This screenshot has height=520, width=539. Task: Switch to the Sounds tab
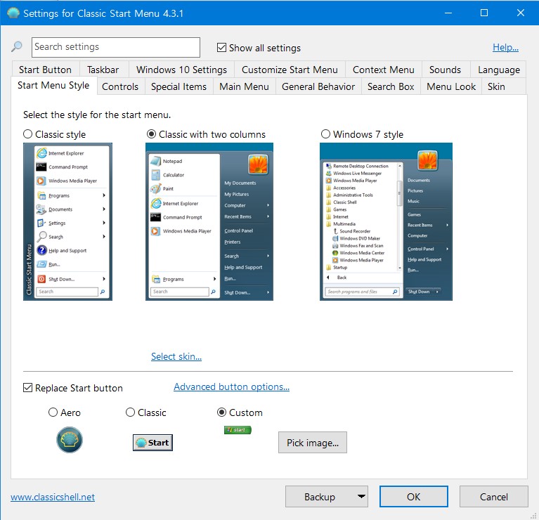(x=445, y=70)
